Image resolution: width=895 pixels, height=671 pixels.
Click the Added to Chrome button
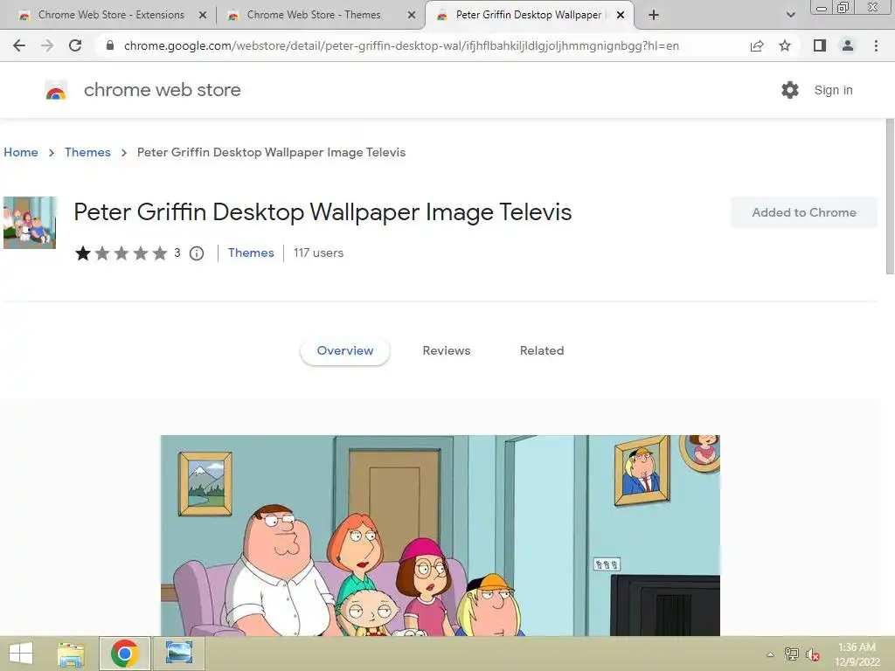pos(804,212)
